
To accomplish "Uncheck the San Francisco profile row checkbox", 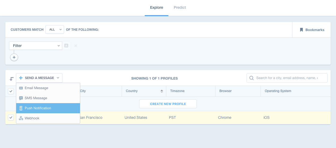I will point(11,117).
